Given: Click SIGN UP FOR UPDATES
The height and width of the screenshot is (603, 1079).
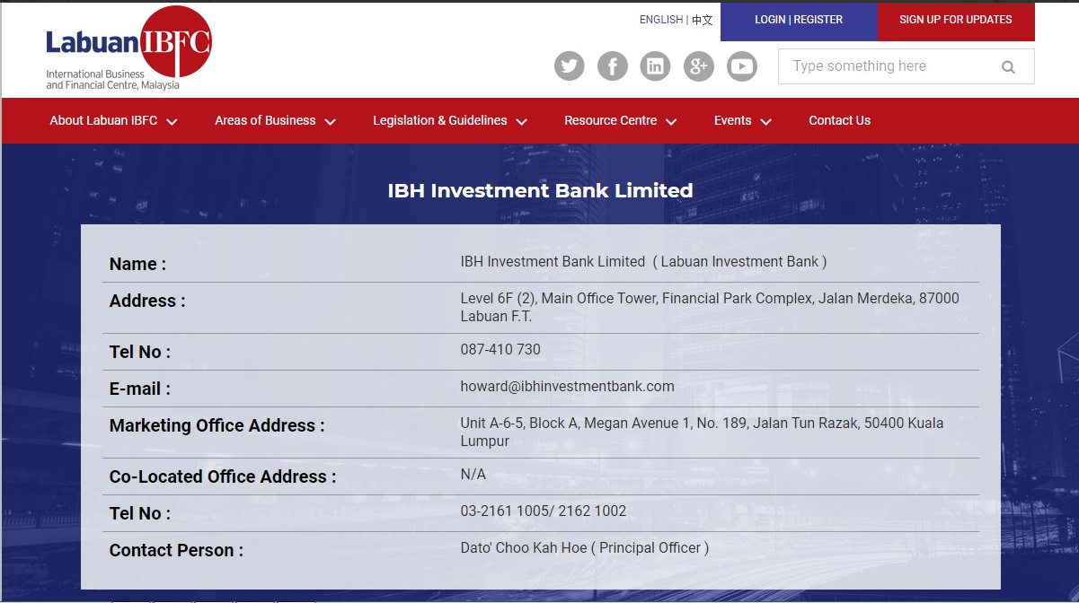Looking at the screenshot, I should click(x=956, y=20).
